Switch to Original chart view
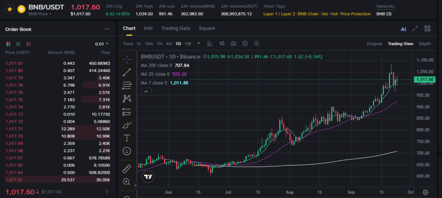 (374, 44)
